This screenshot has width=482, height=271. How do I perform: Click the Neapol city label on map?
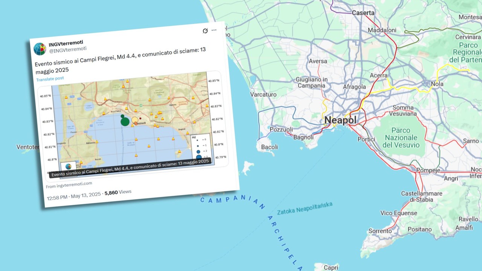pyautogui.click(x=340, y=120)
